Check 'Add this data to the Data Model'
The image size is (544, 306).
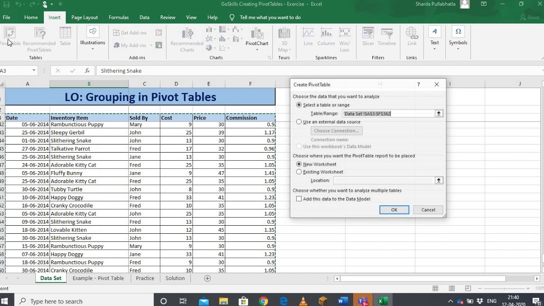click(x=299, y=199)
